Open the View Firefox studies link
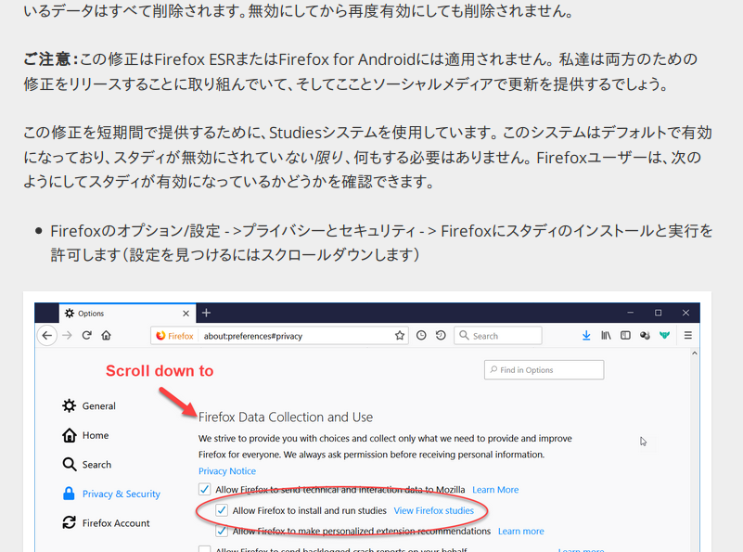Screen dimensions: 743x552 click(x=433, y=510)
